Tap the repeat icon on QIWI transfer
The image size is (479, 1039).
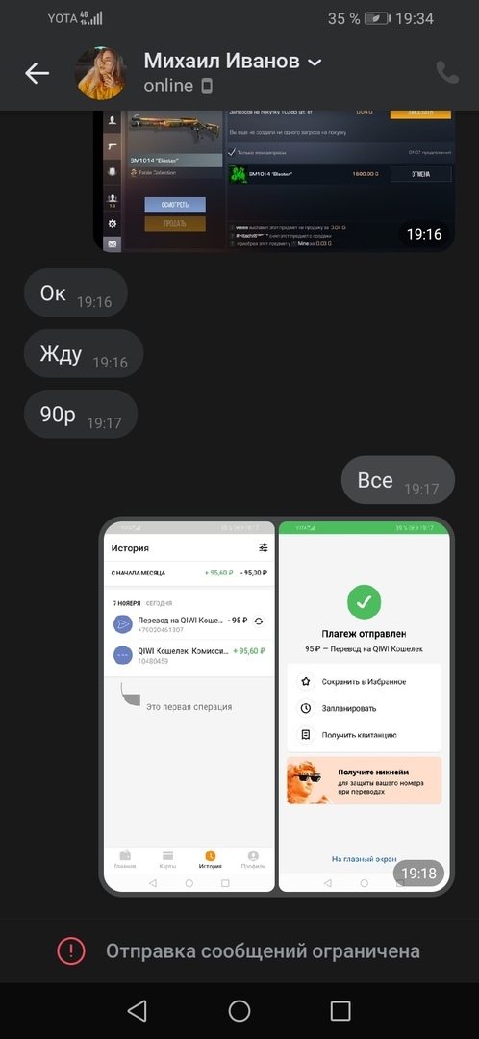259,621
